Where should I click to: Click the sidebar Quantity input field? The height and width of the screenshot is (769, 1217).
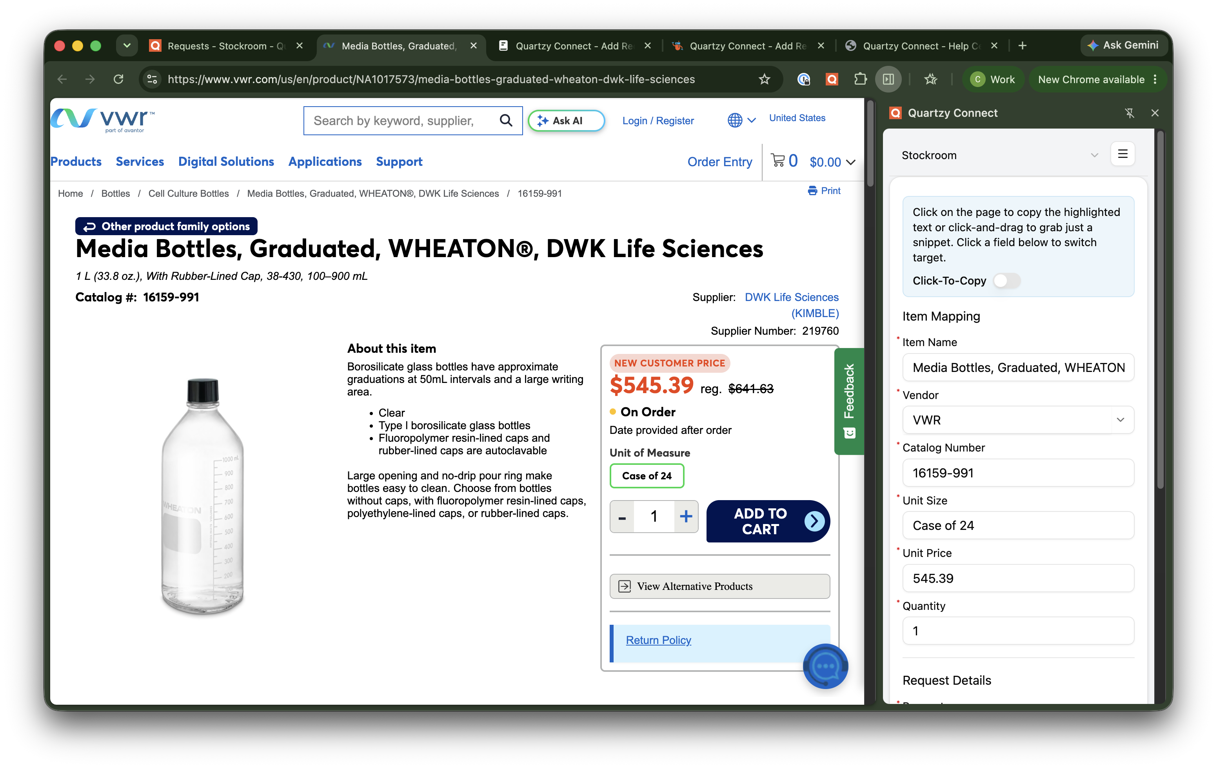pos(1018,631)
